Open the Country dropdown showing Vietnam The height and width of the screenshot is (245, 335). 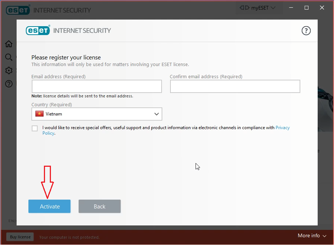click(97, 114)
